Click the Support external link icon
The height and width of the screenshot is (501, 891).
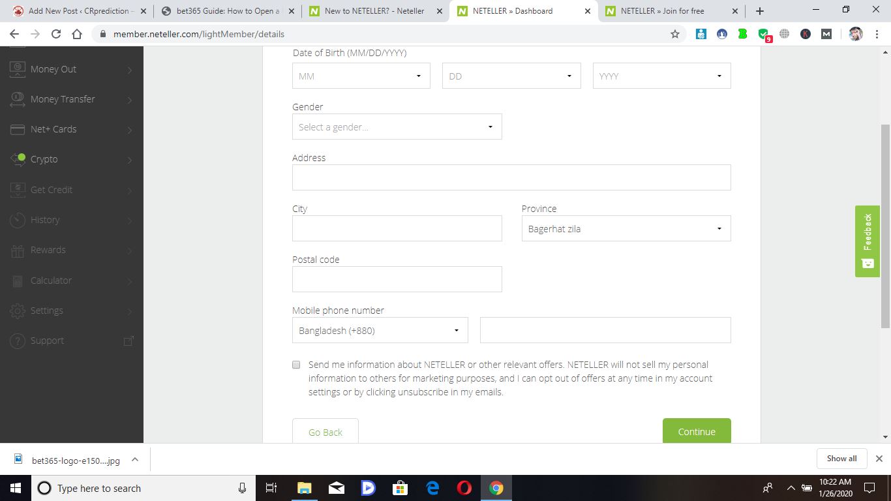pyautogui.click(x=128, y=341)
